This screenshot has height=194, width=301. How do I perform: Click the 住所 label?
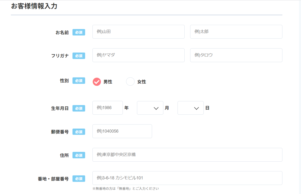[64, 155]
